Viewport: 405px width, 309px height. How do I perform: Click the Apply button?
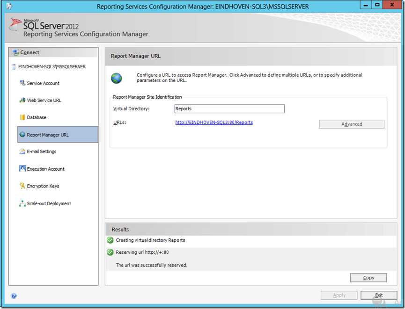339,295
